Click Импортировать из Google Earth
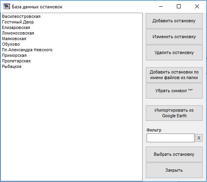Viewport: 207px width, 182px height. point(174,113)
